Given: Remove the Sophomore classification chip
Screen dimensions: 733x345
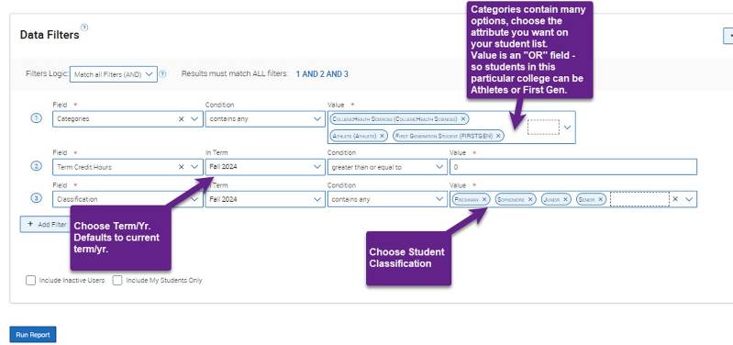Looking at the screenshot, I should 530,199.
